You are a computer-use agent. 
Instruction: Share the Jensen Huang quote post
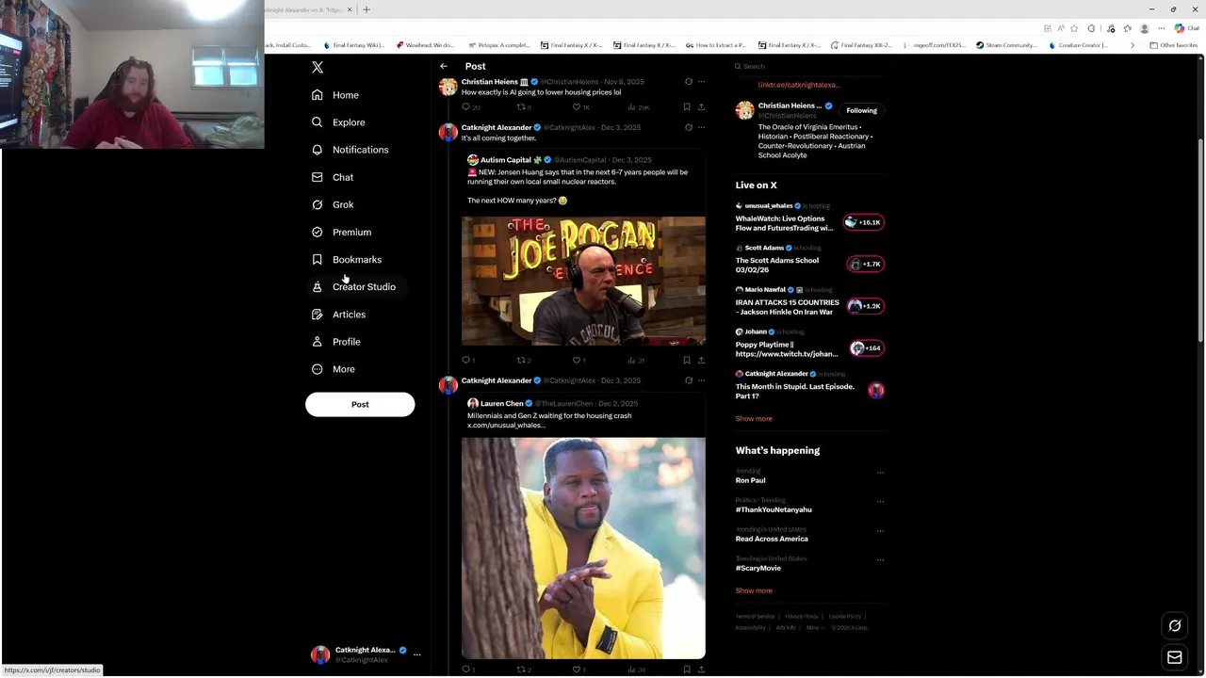pyautogui.click(x=701, y=360)
